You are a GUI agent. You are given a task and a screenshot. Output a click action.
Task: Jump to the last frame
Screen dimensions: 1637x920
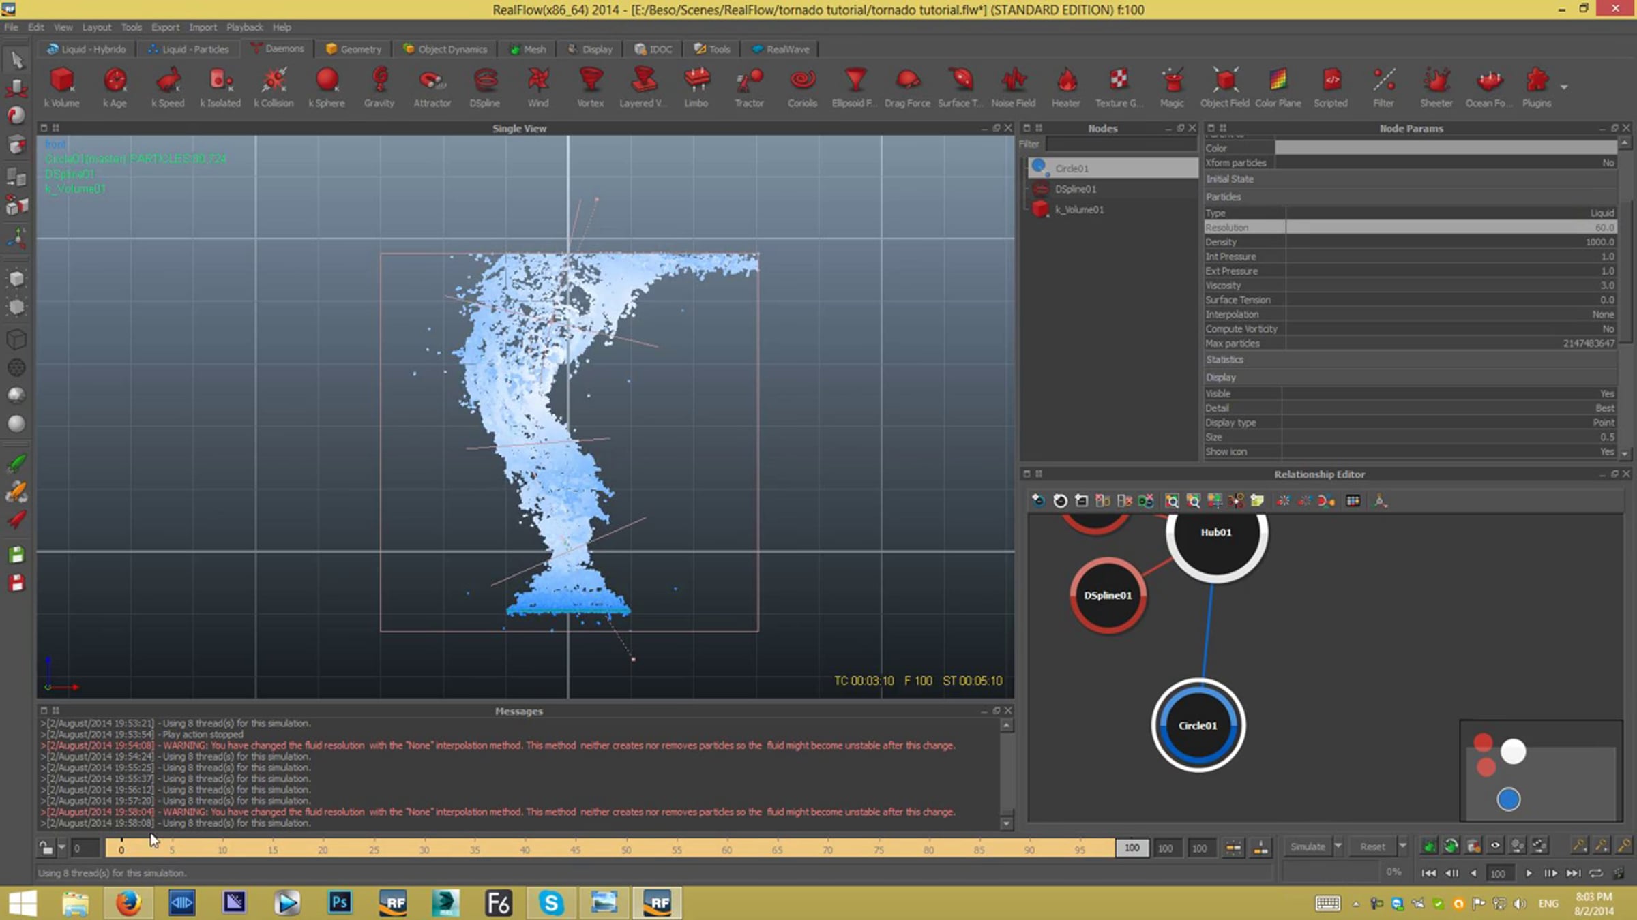[x=1573, y=873]
